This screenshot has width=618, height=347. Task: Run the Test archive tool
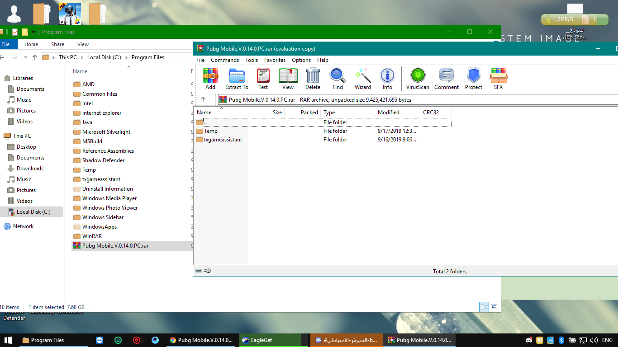tap(263, 79)
